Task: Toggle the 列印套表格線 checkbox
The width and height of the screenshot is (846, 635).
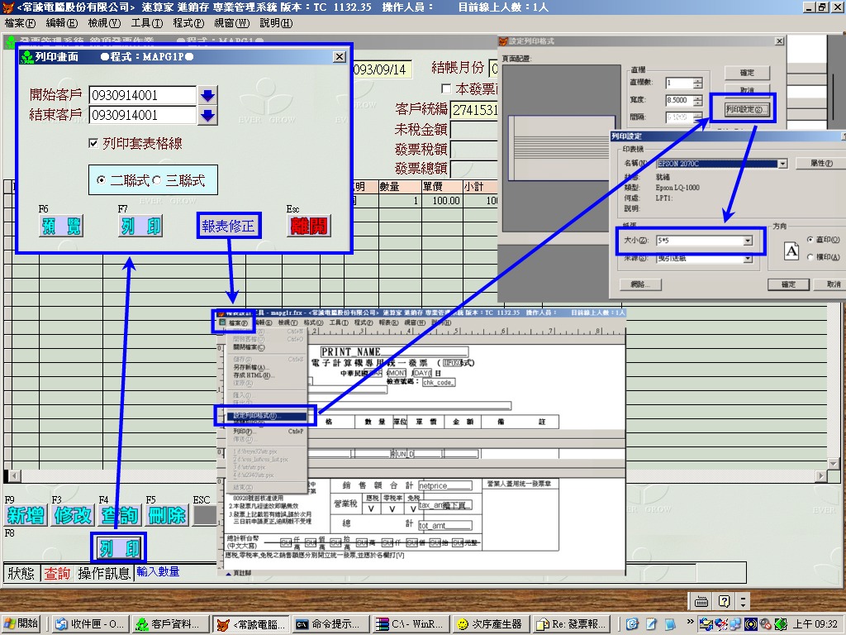Action: [93, 144]
